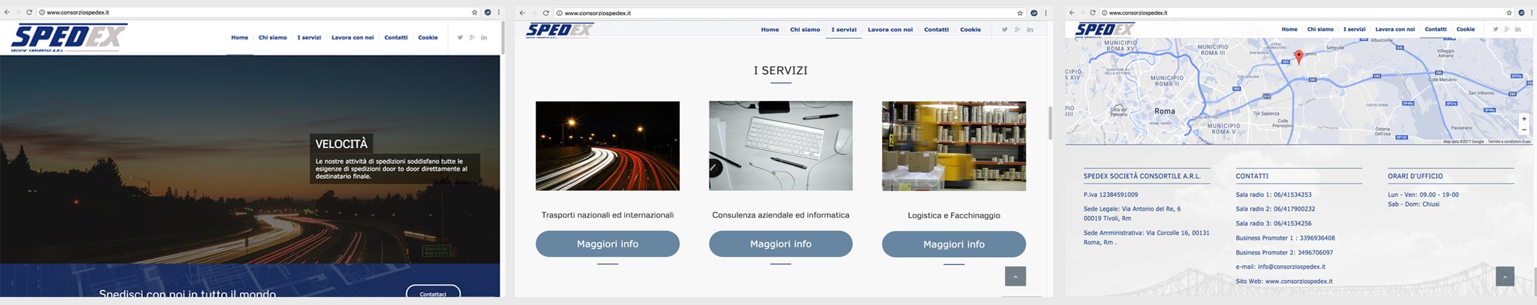Click the keyboard desk thumbnail
Image resolution: width=1537 pixels, height=305 pixels.
(781, 146)
